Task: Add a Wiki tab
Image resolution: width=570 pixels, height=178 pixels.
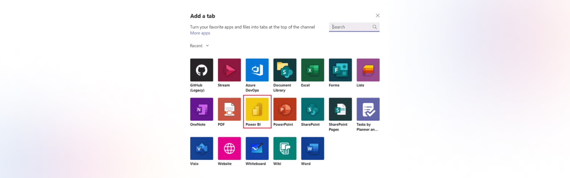Action: 285,148
